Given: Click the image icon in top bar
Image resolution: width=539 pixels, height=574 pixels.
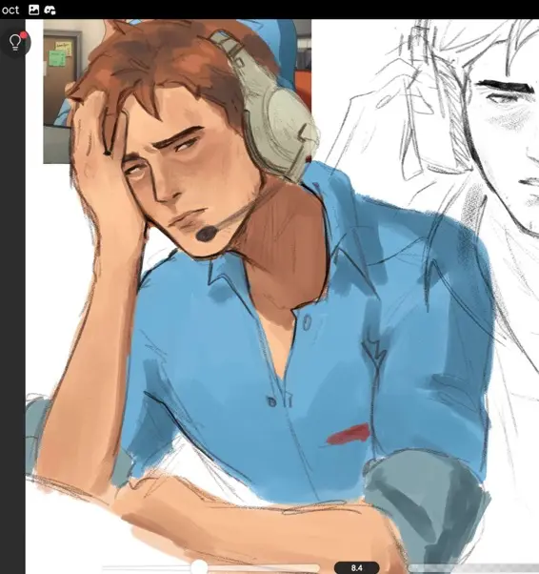Looking at the screenshot, I should coord(33,10).
